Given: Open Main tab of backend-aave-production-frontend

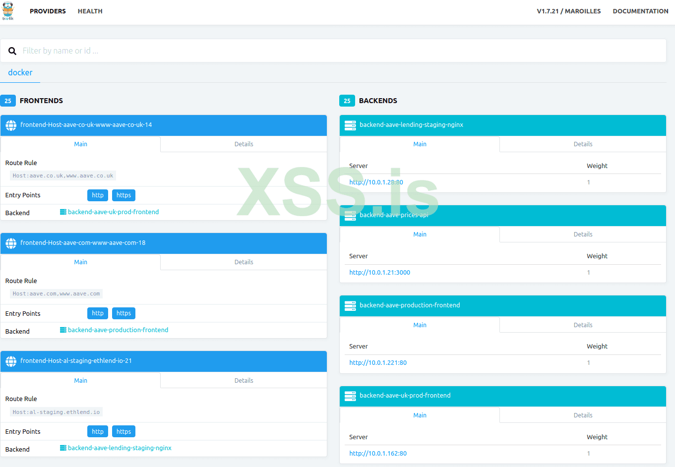Looking at the screenshot, I should [420, 325].
